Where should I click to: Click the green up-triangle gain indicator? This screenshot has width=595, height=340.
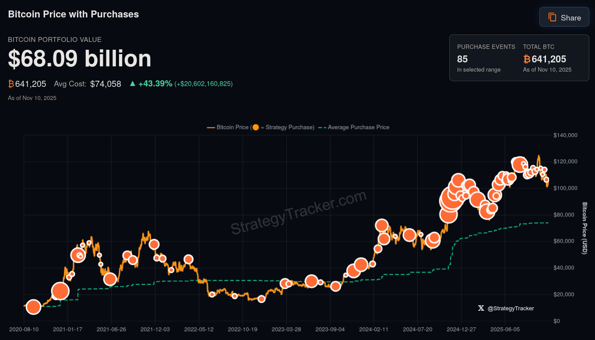(x=133, y=84)
